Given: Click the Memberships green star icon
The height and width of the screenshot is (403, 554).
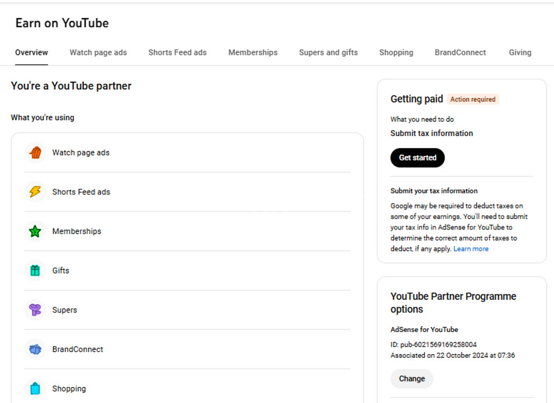Looking at the screenshot, I should pos(35,232).
